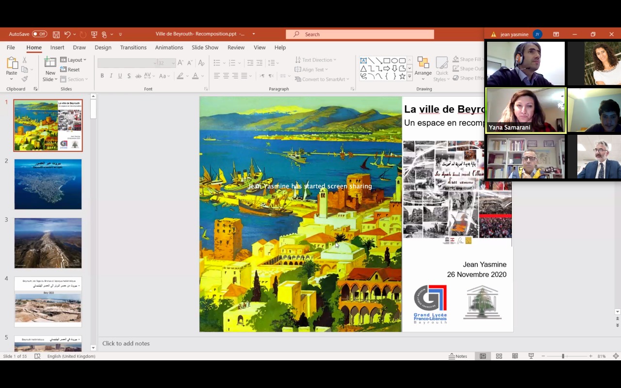Open Line Spacing dropdown
This screenshot has height=388, width=621.
273,63
